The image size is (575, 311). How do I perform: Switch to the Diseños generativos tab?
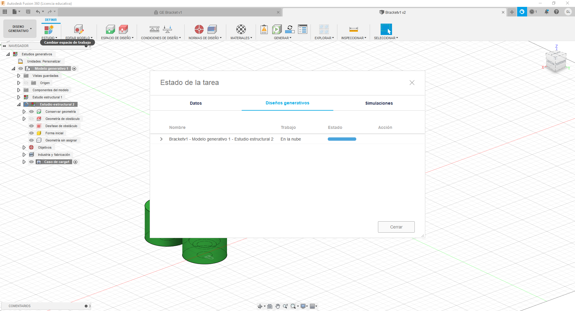[287, 103]
